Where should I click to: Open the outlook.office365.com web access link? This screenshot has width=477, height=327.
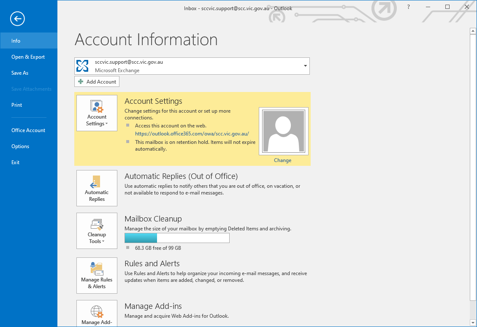(192, 133)
